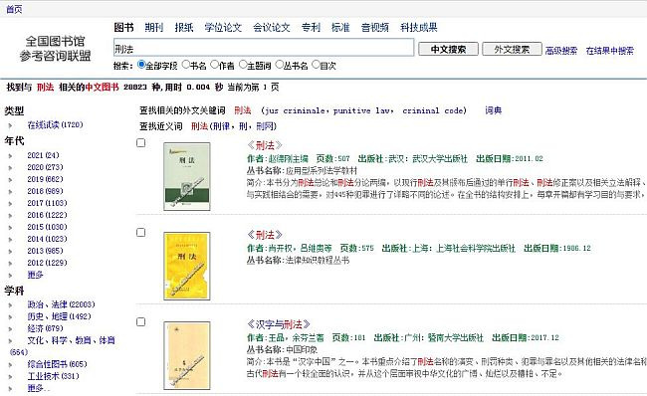Tick the checkbox beside 《汉字与刑法》

click(140, 321)
